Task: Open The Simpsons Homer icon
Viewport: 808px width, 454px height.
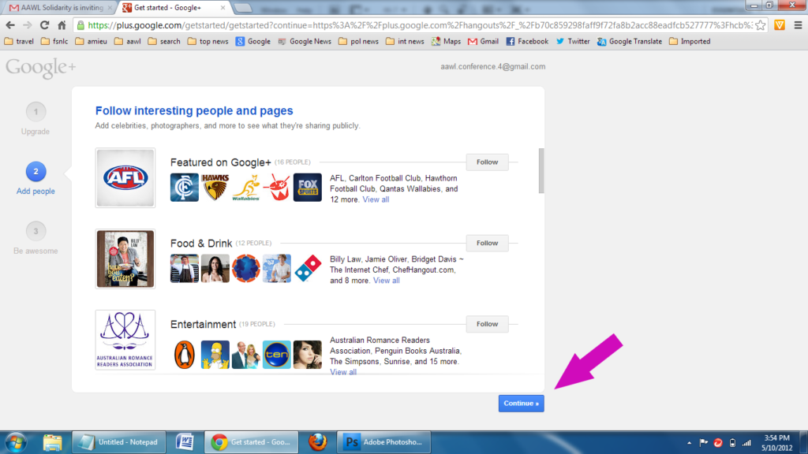Action: click(x=215, y=354)
